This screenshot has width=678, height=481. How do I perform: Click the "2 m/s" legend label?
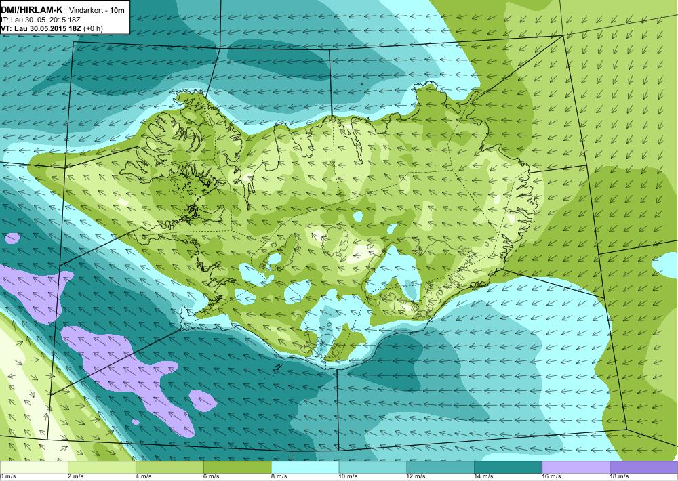coord(76,476)
